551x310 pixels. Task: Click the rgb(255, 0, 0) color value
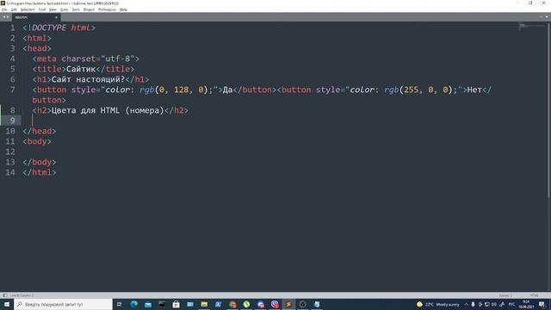click(x=418, y=90)
